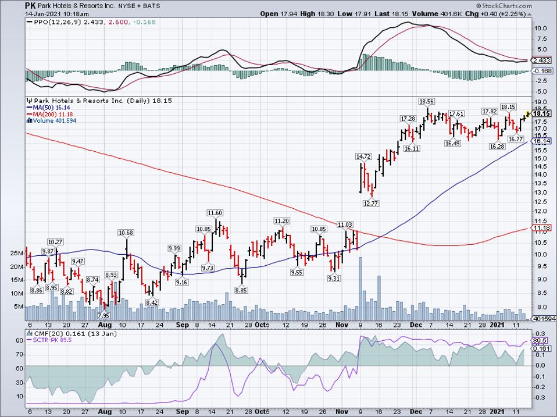Viewport: 557px width, 417px height.
Task: Click the 16.49 low price label
Action: 452,144
